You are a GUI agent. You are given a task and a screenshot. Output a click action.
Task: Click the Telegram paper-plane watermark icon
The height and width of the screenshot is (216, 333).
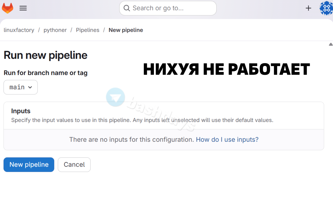click(115, 97)
